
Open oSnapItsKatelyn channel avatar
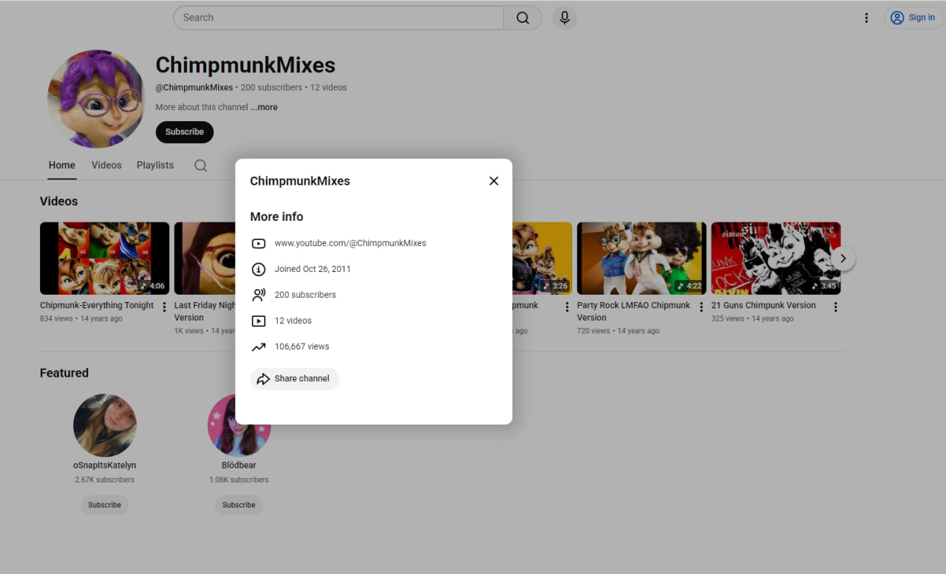(x=105, y=426)
